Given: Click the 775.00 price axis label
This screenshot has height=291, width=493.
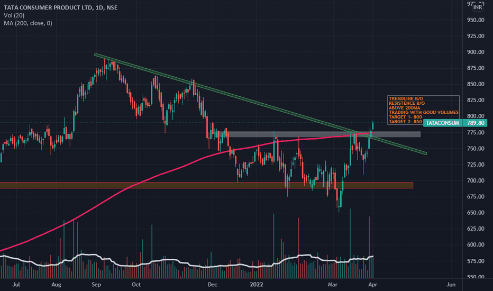Looking at the screenshot, I should click(x=476, y=132).
